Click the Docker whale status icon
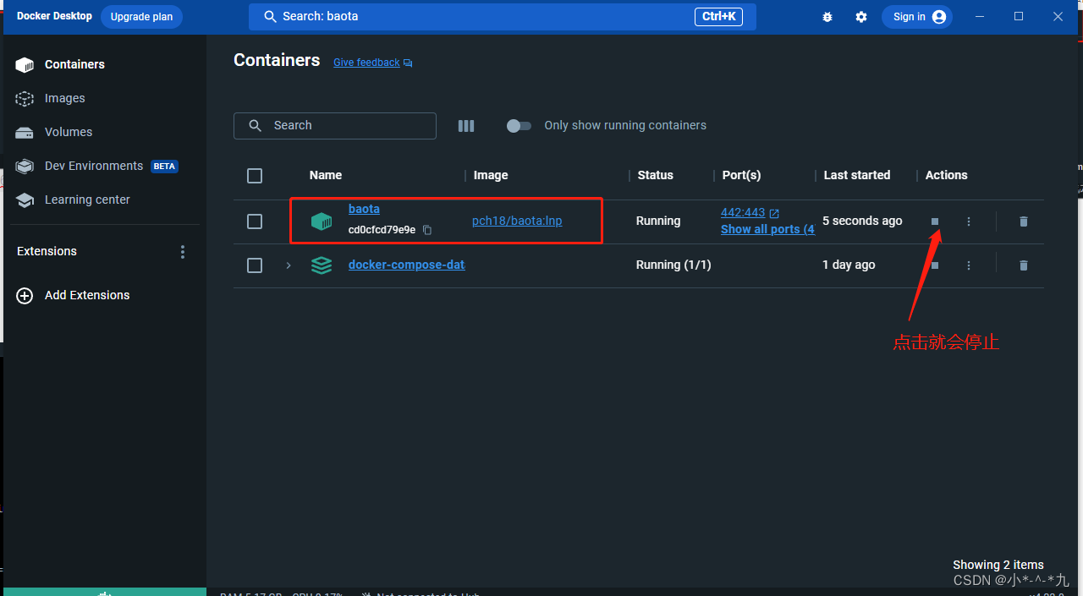1083x596 pixels. [x=105, y=593]
